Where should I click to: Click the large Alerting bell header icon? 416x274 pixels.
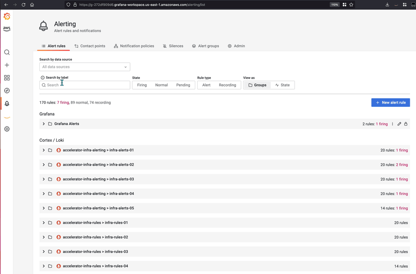(x=44, y=26)
